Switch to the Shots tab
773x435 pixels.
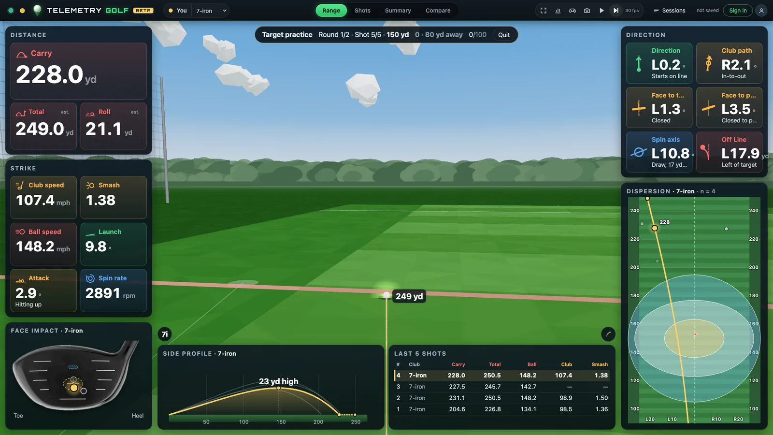362,11
